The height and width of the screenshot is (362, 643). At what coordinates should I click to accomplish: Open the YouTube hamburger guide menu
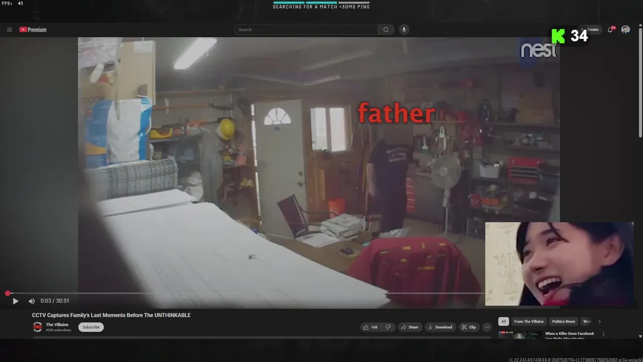pos(10,30)
